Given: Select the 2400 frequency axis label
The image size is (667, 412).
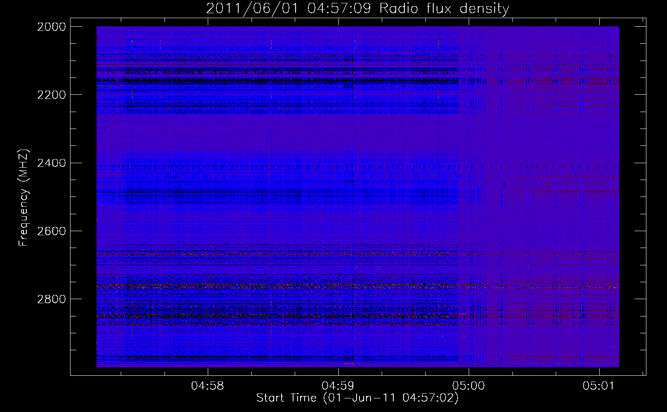Looking at the screenshot, I should pyautogui.click(x=52, y=163).
